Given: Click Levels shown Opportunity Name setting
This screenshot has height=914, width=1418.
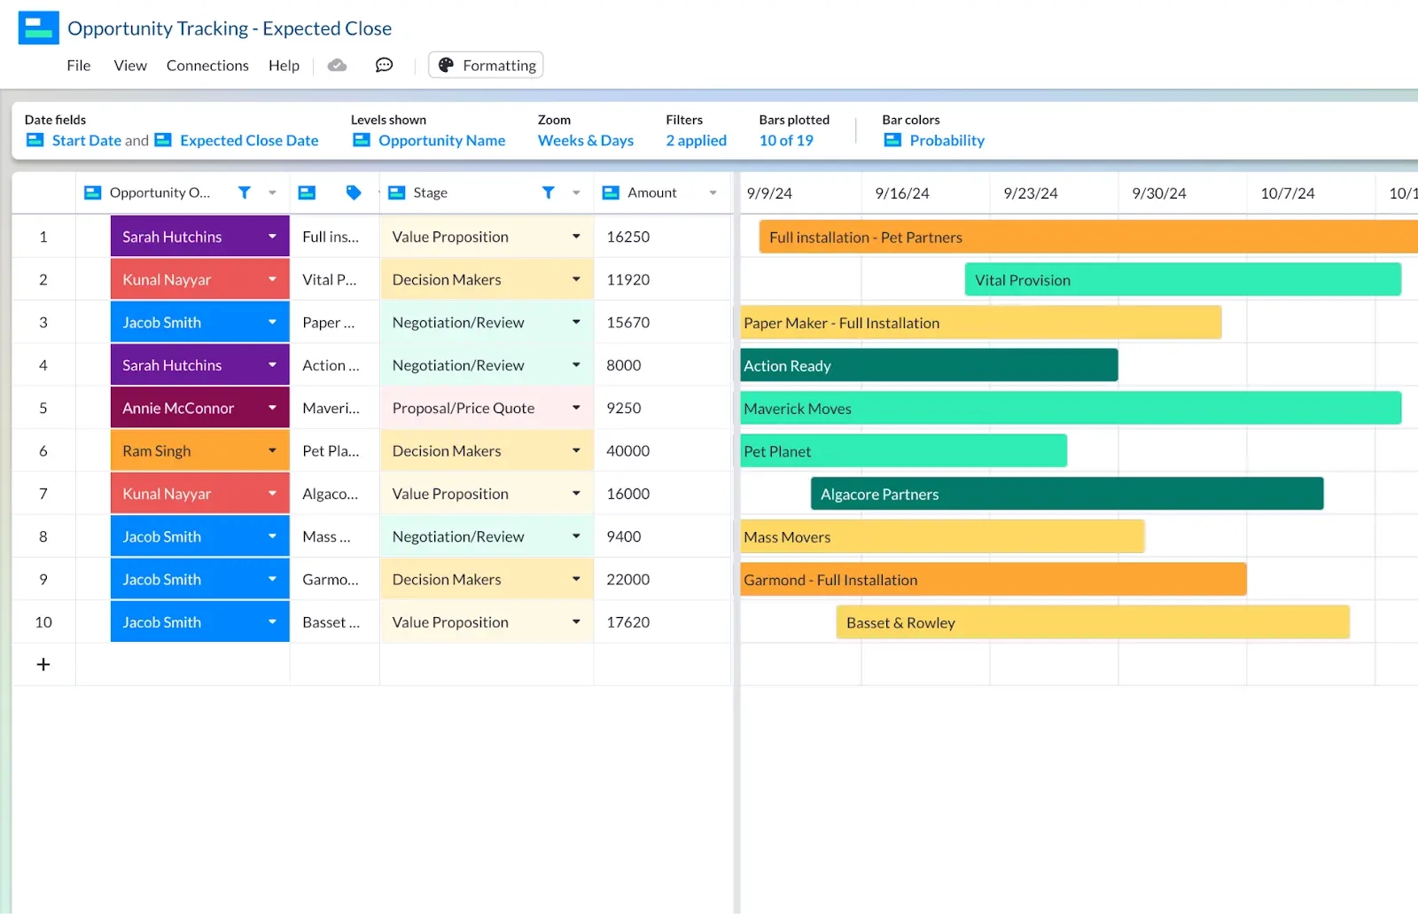Looking at the screenshot, I should point(441,140).
